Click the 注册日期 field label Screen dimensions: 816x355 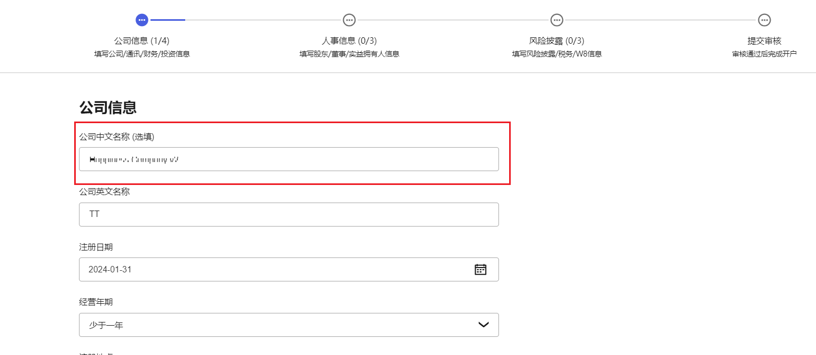(96, 247)
